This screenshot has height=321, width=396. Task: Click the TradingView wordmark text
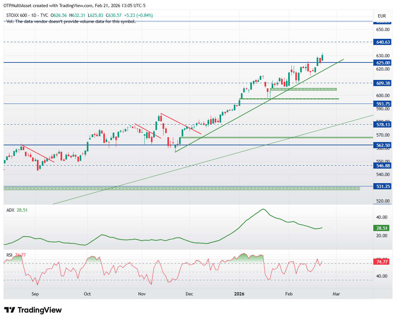click(x=40, y=310)
